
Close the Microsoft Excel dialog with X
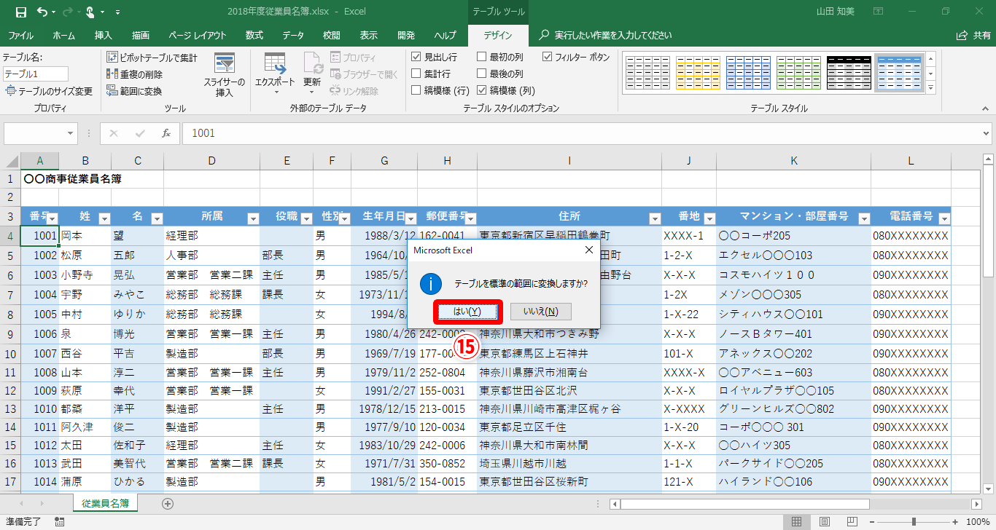(x=589, y=250)
